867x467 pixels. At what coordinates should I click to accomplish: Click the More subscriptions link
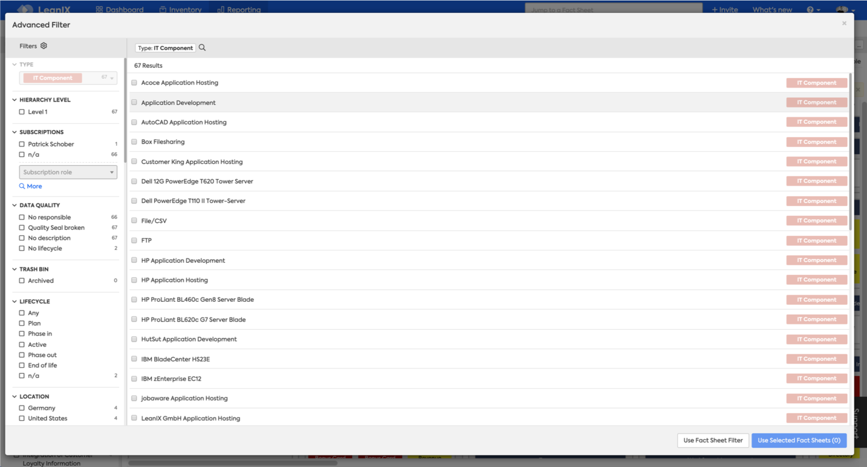(34, 186)
